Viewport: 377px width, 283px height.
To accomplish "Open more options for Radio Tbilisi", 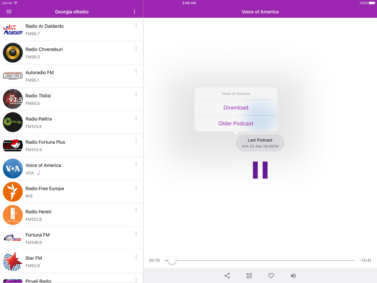I will tap(136, 95).
